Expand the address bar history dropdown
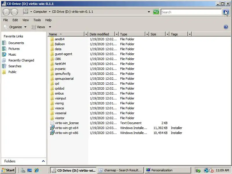232x174 pixels. click(149, 12)
